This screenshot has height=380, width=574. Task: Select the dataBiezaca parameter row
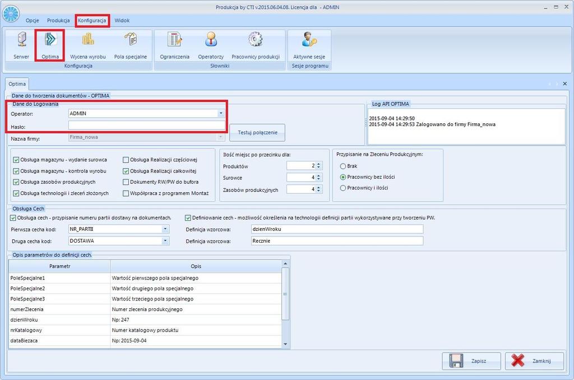point(145,340)
